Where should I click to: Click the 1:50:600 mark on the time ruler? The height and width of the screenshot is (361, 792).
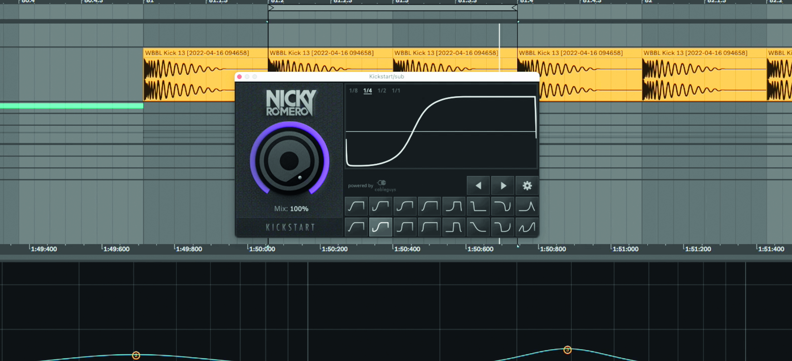point(480,249)
